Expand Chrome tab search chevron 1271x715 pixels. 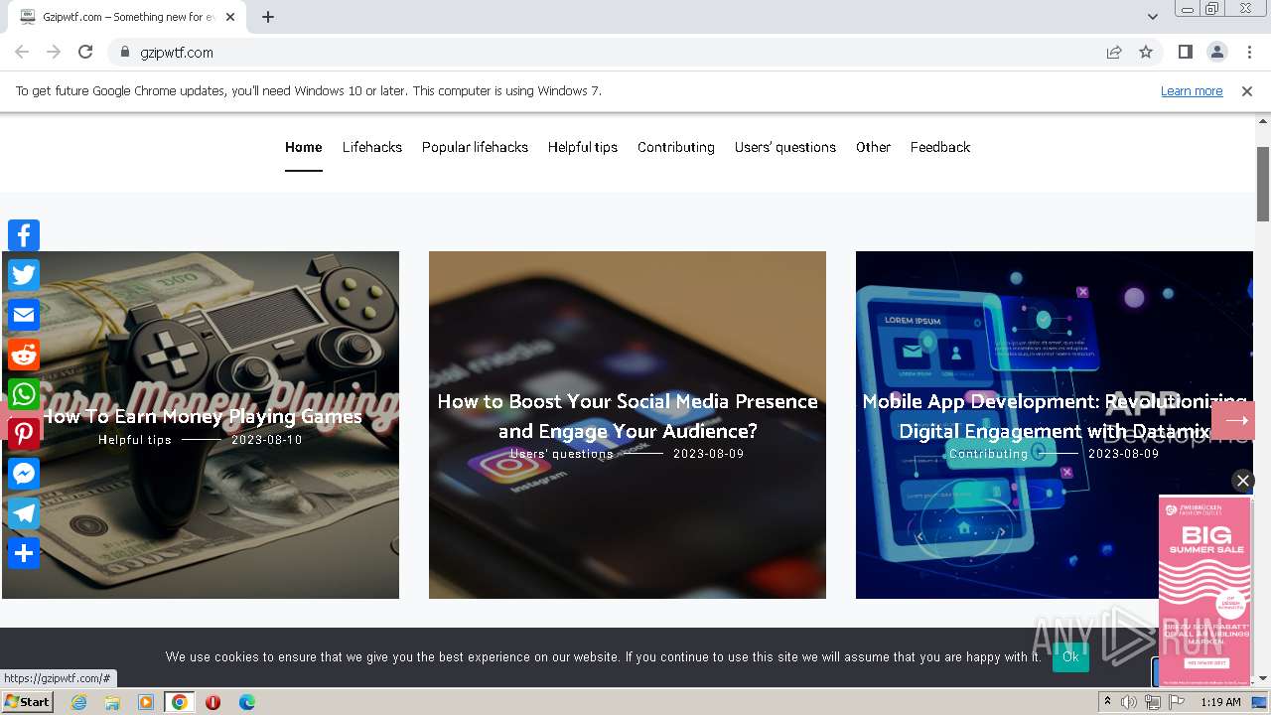[x=1152, y=17]
